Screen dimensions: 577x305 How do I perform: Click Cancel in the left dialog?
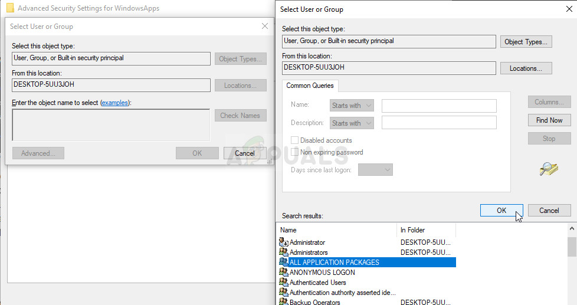coord(245,153)
